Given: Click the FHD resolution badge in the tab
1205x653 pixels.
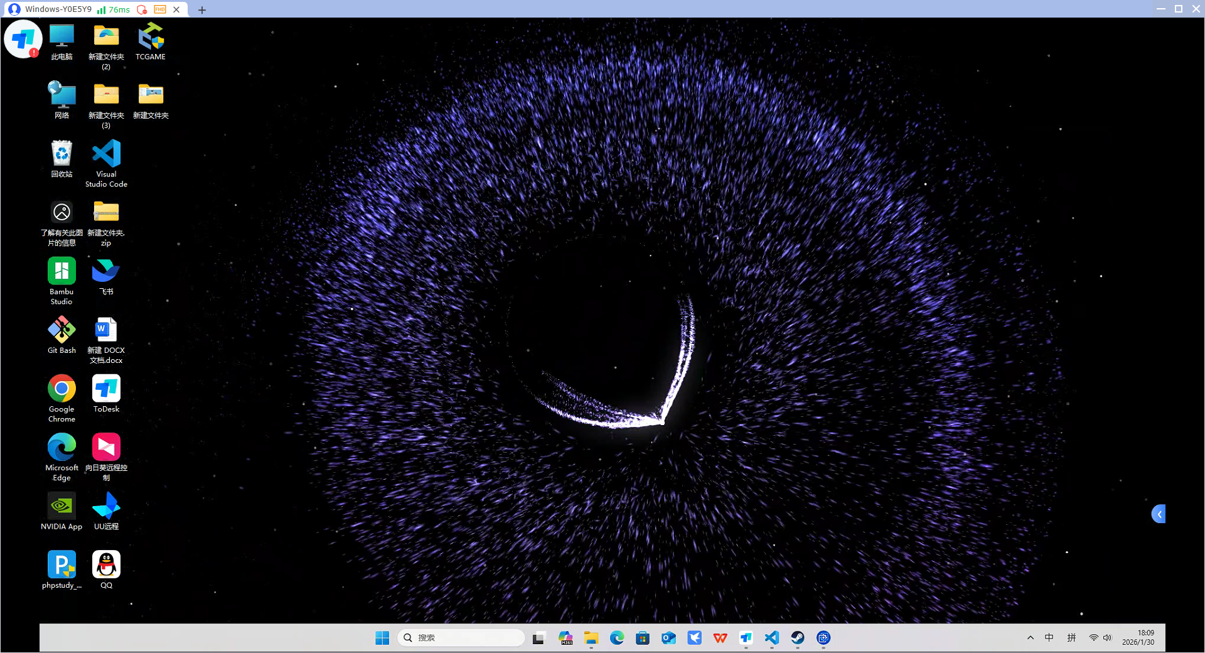Looking at the screenshot, I should click(160, 9).
